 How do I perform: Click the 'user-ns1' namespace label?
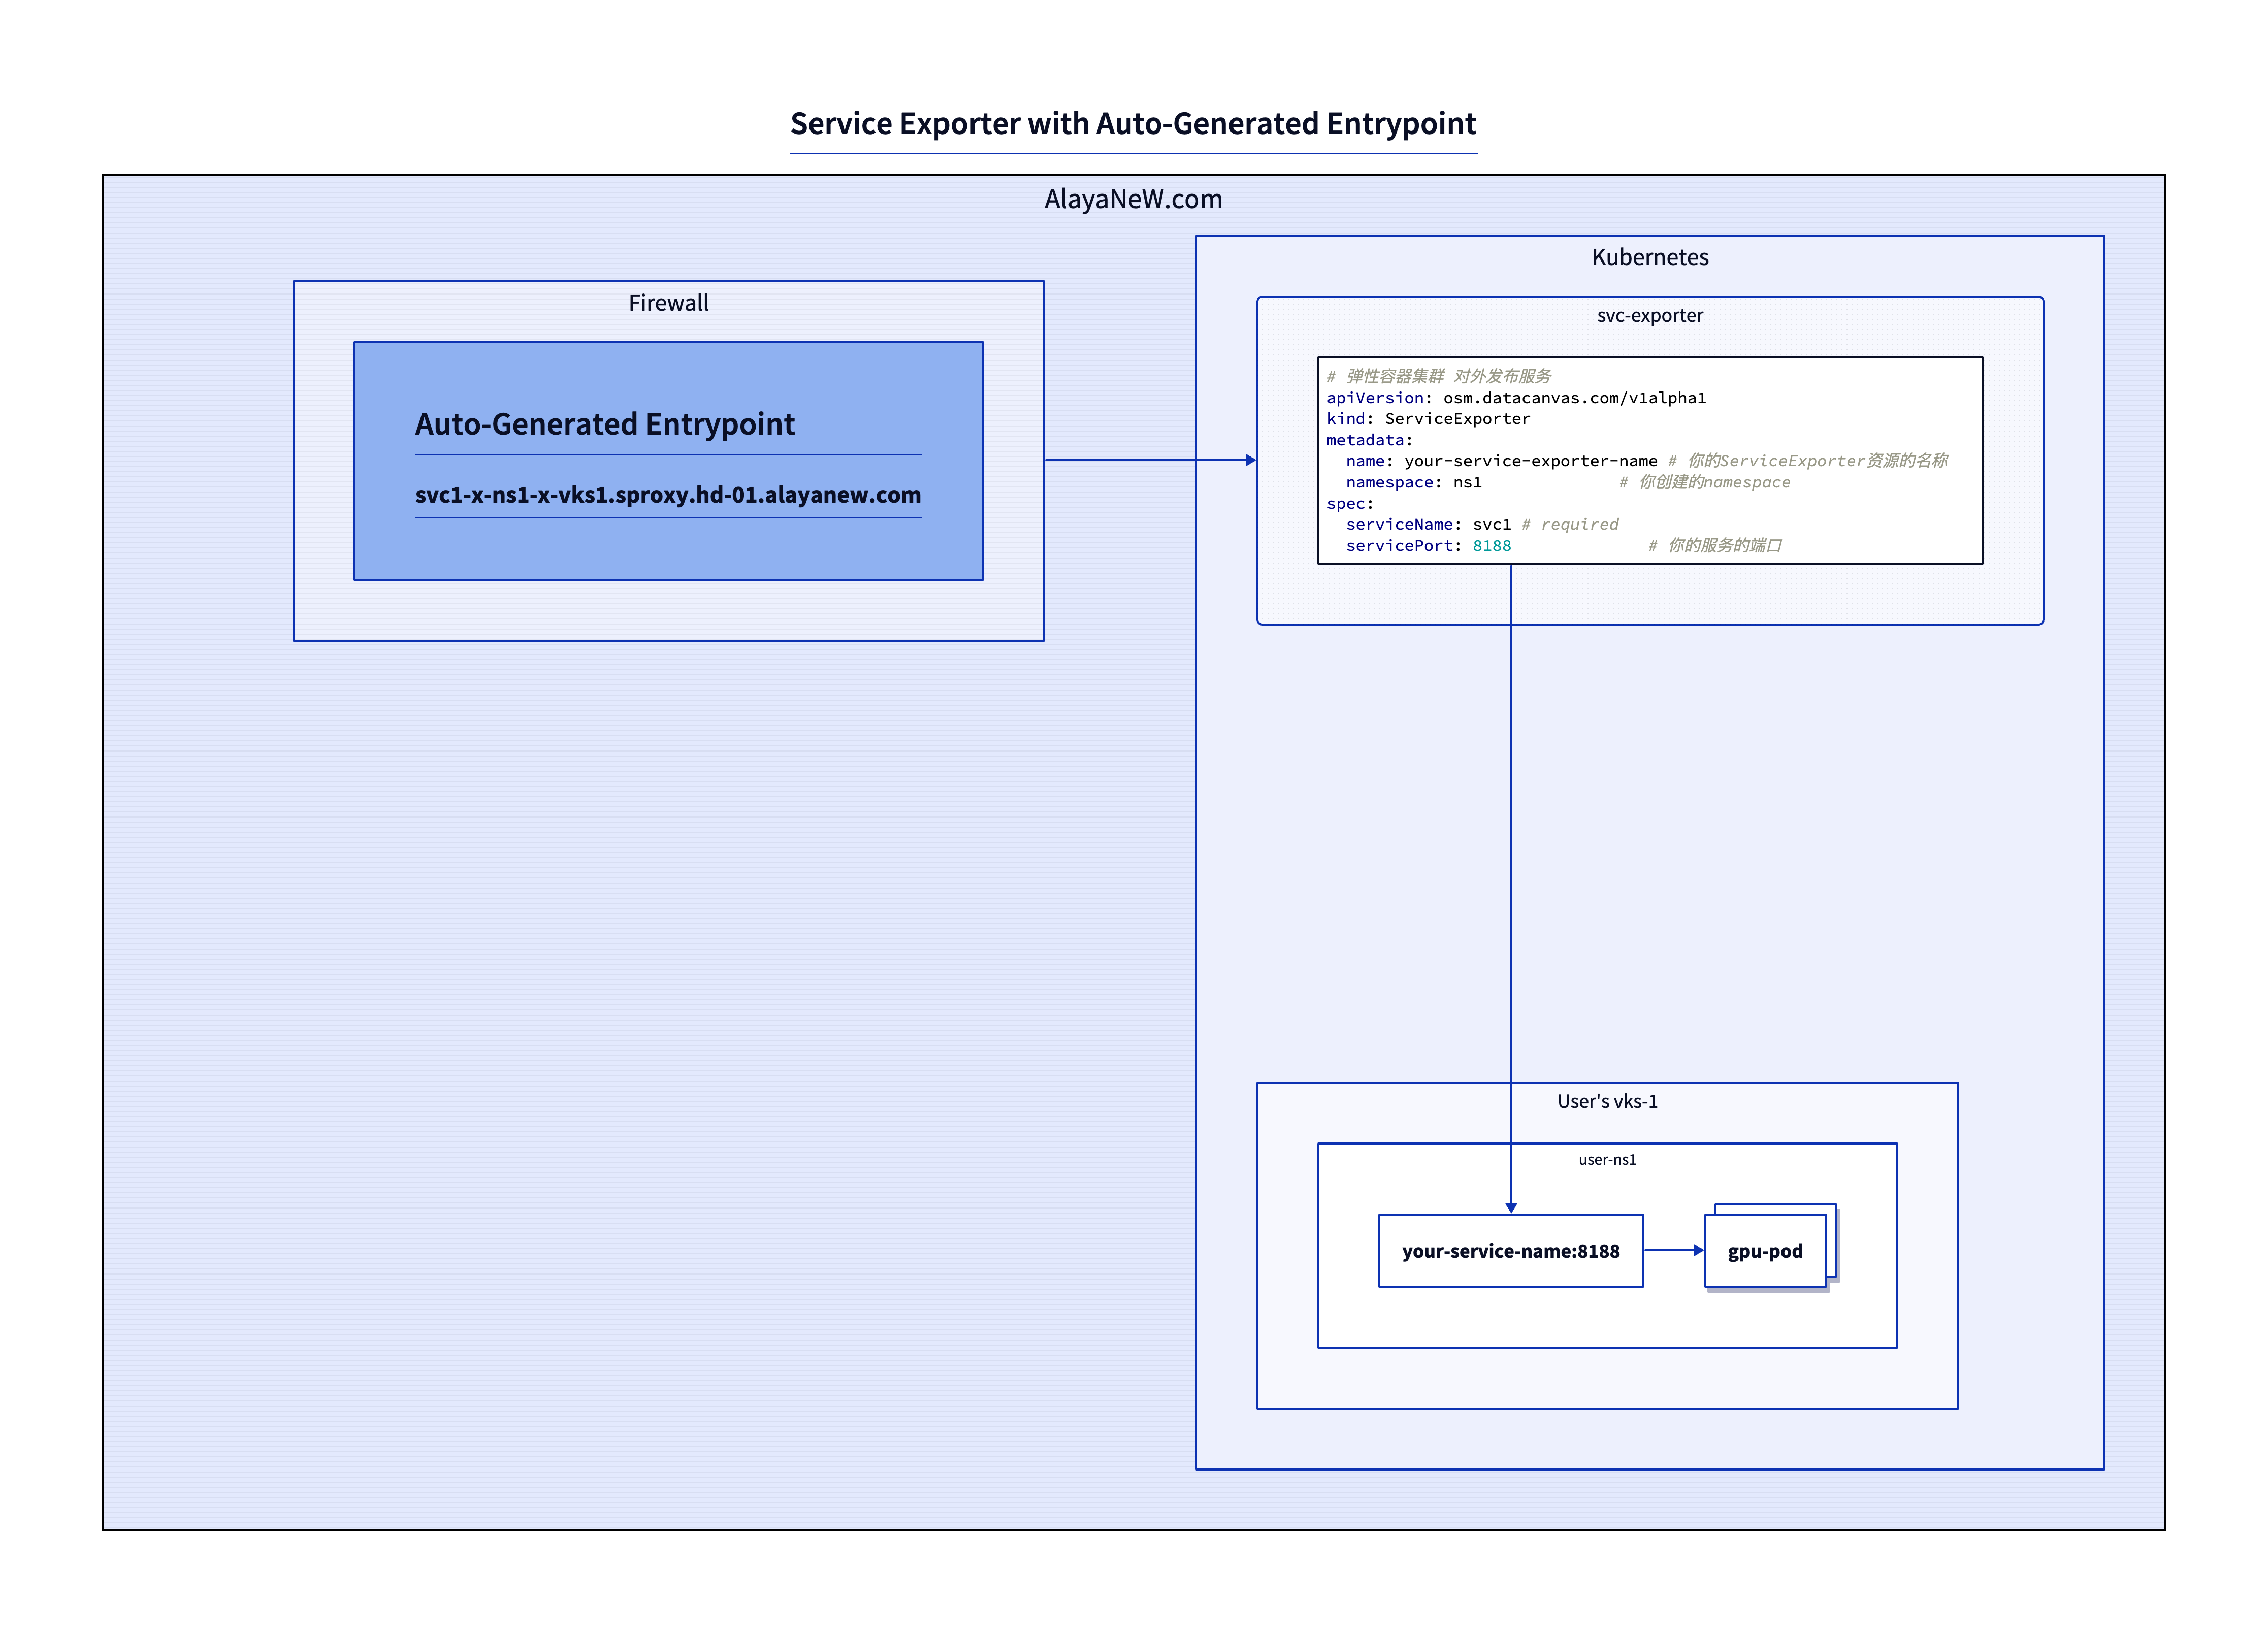pos(1607,1160)
